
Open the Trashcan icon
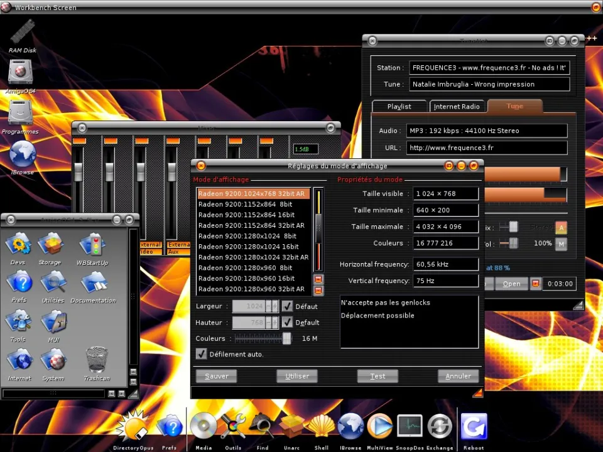(x=97, y=360)
